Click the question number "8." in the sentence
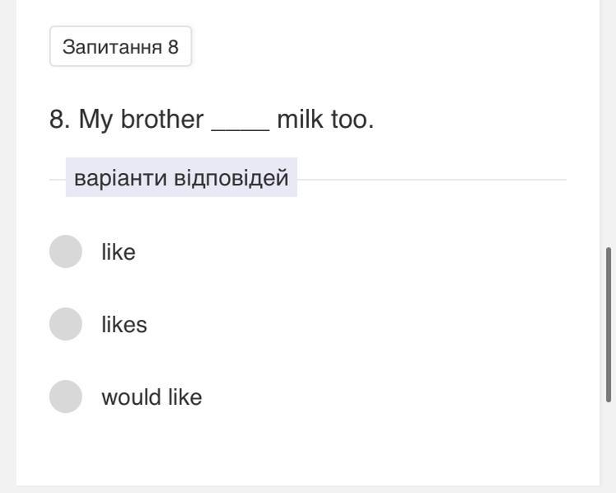616x493 pixels. [60, 120]
